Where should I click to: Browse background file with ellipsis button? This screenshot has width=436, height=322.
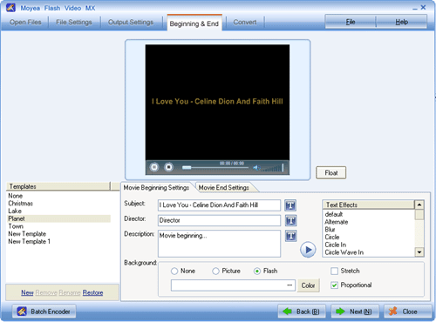click(x=290, y=285)
